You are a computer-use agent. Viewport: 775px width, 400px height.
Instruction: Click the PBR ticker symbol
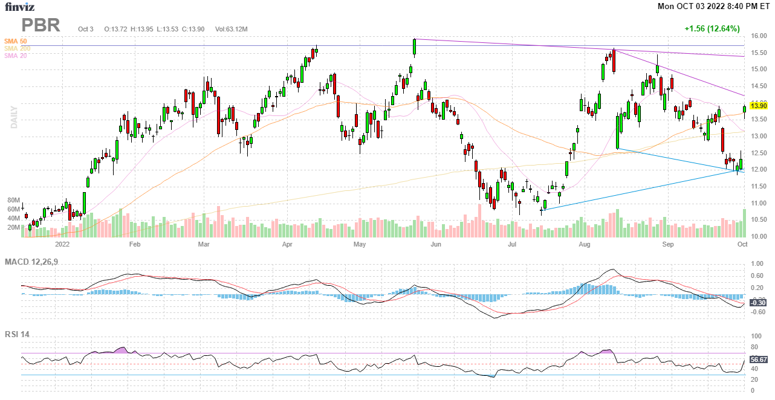(41, 25)
